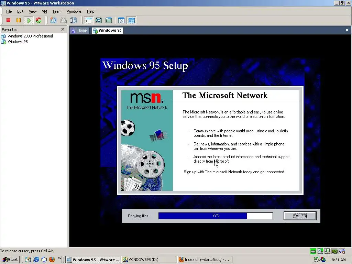The image size is (352, 264).
Task: Click the Exit (F3) button in setup
Action: (300, 216)
